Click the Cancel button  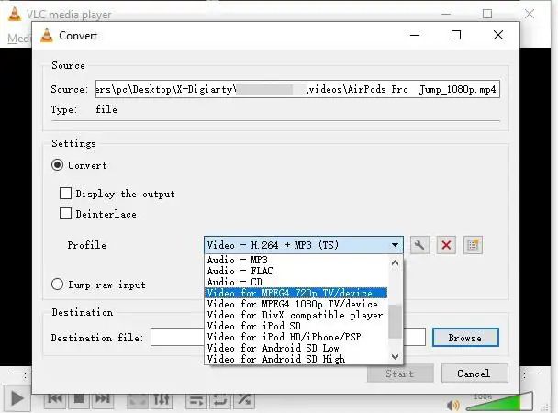pos(474,374)
